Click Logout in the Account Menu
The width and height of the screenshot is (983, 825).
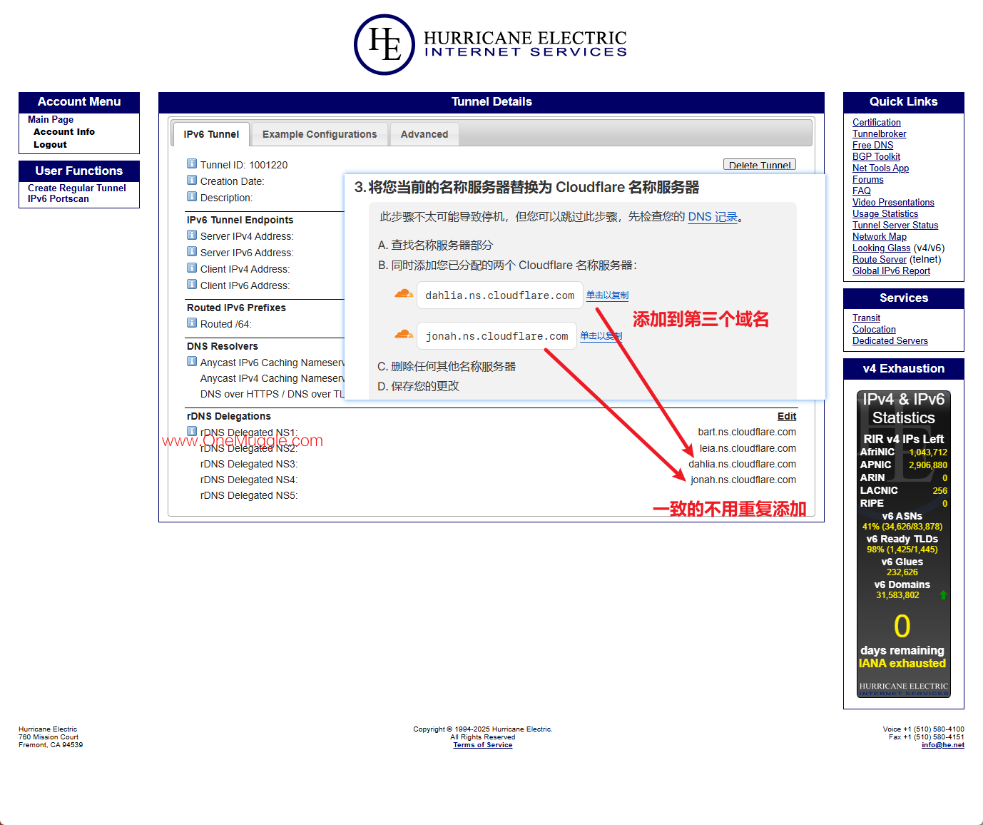(50, 145)
